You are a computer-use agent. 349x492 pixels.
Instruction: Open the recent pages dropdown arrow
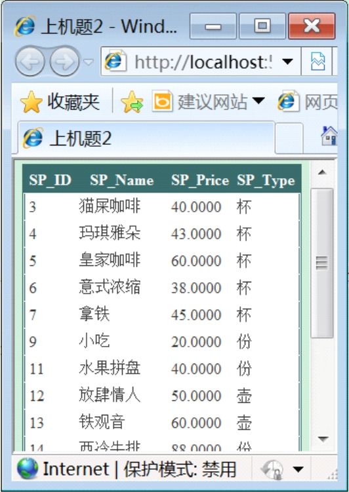click(x=89, y=62)
